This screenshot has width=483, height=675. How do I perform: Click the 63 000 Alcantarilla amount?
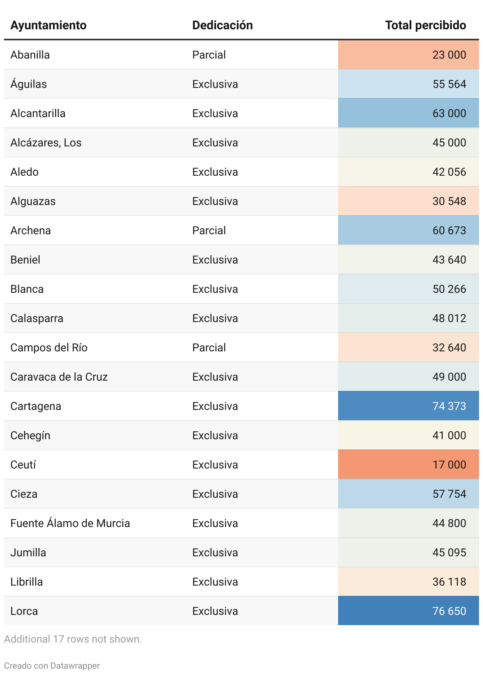coord(449,113)
